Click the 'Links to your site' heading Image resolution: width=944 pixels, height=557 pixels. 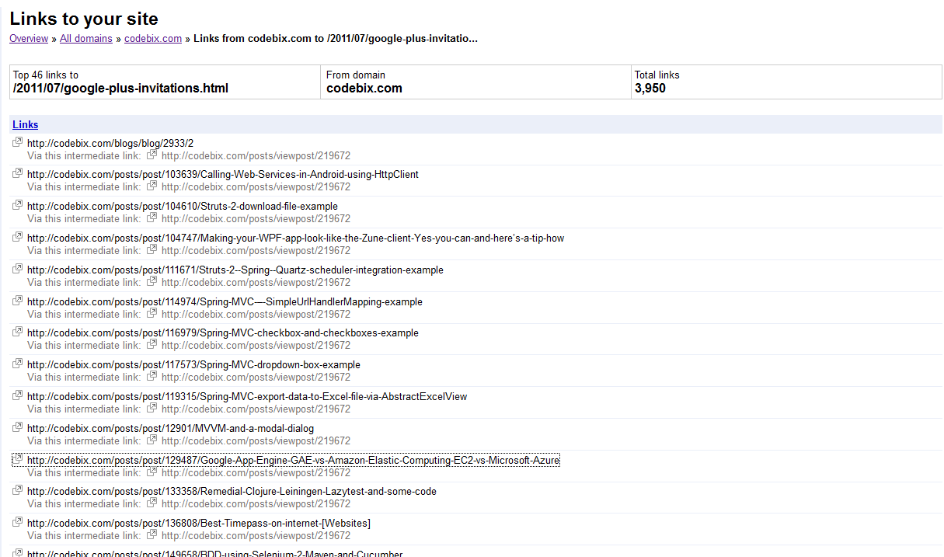click(84, 19)
